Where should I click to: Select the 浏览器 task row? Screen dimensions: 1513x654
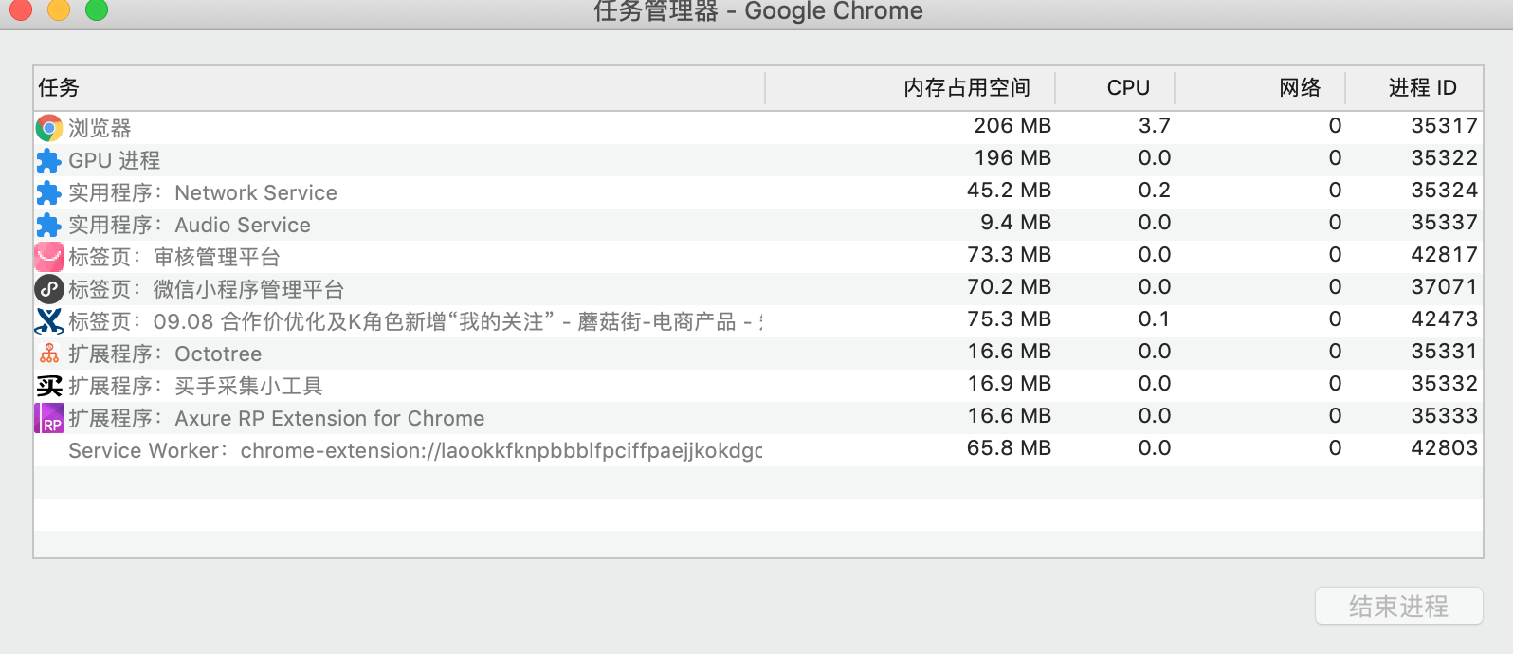click(x=758, y=127)
